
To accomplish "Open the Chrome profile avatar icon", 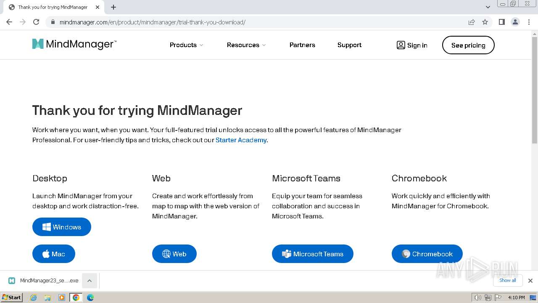I will (x=515, y=22).
